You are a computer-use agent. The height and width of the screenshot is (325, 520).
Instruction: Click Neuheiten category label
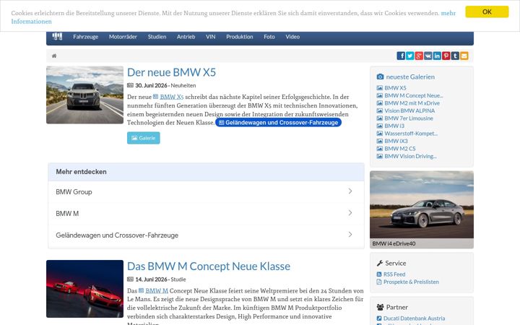[x=183, y=85]
